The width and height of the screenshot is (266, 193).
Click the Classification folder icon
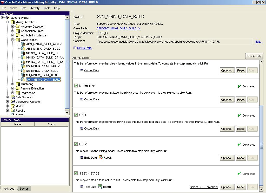point(18,40)
